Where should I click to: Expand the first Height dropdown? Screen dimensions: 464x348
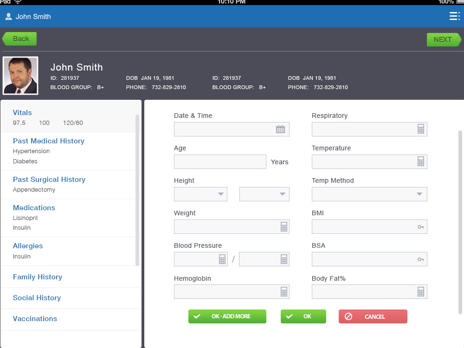[200, 194]
